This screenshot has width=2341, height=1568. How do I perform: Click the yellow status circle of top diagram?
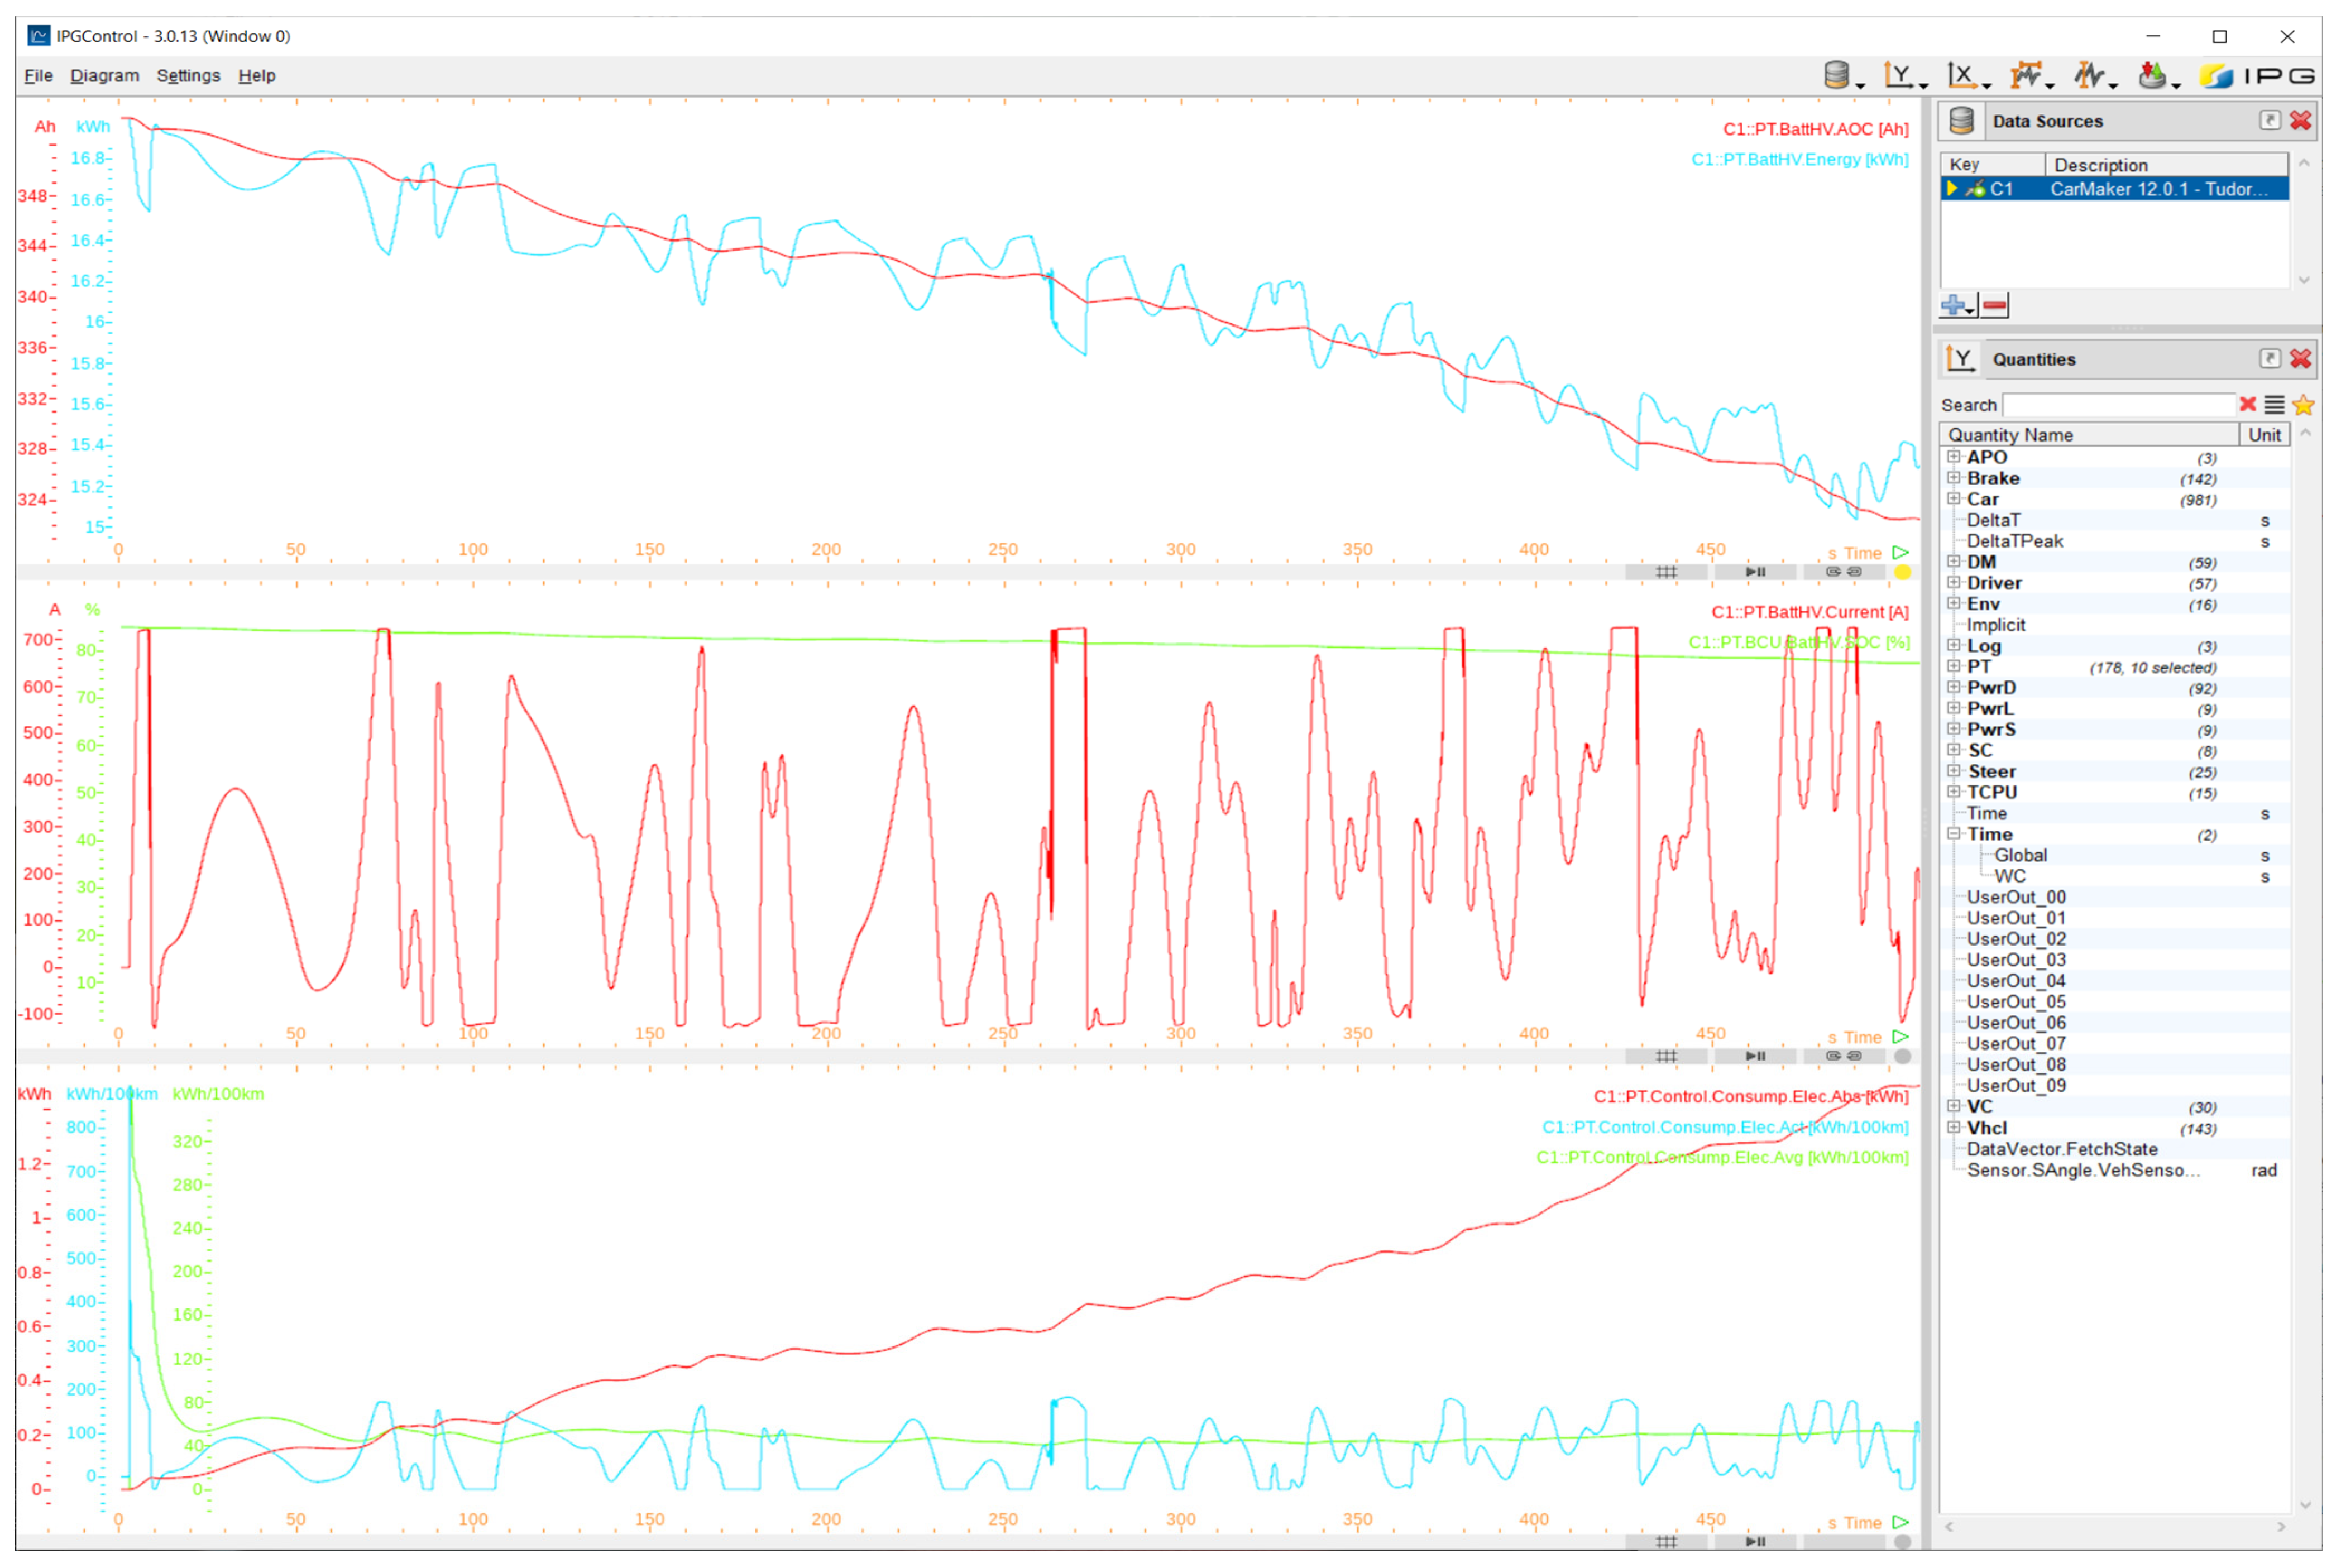pos(1903,572)
